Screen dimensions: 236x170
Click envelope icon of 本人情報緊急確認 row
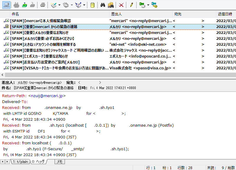pyautogui.click(x=7, y=20)
